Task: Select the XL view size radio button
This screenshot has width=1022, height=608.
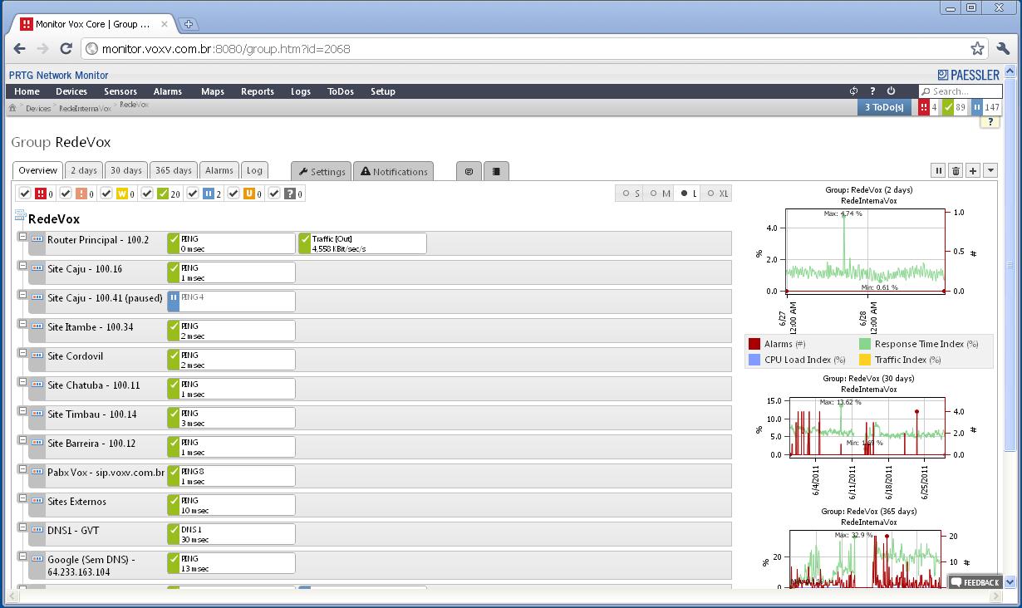Action: click(x=711, y=194)
